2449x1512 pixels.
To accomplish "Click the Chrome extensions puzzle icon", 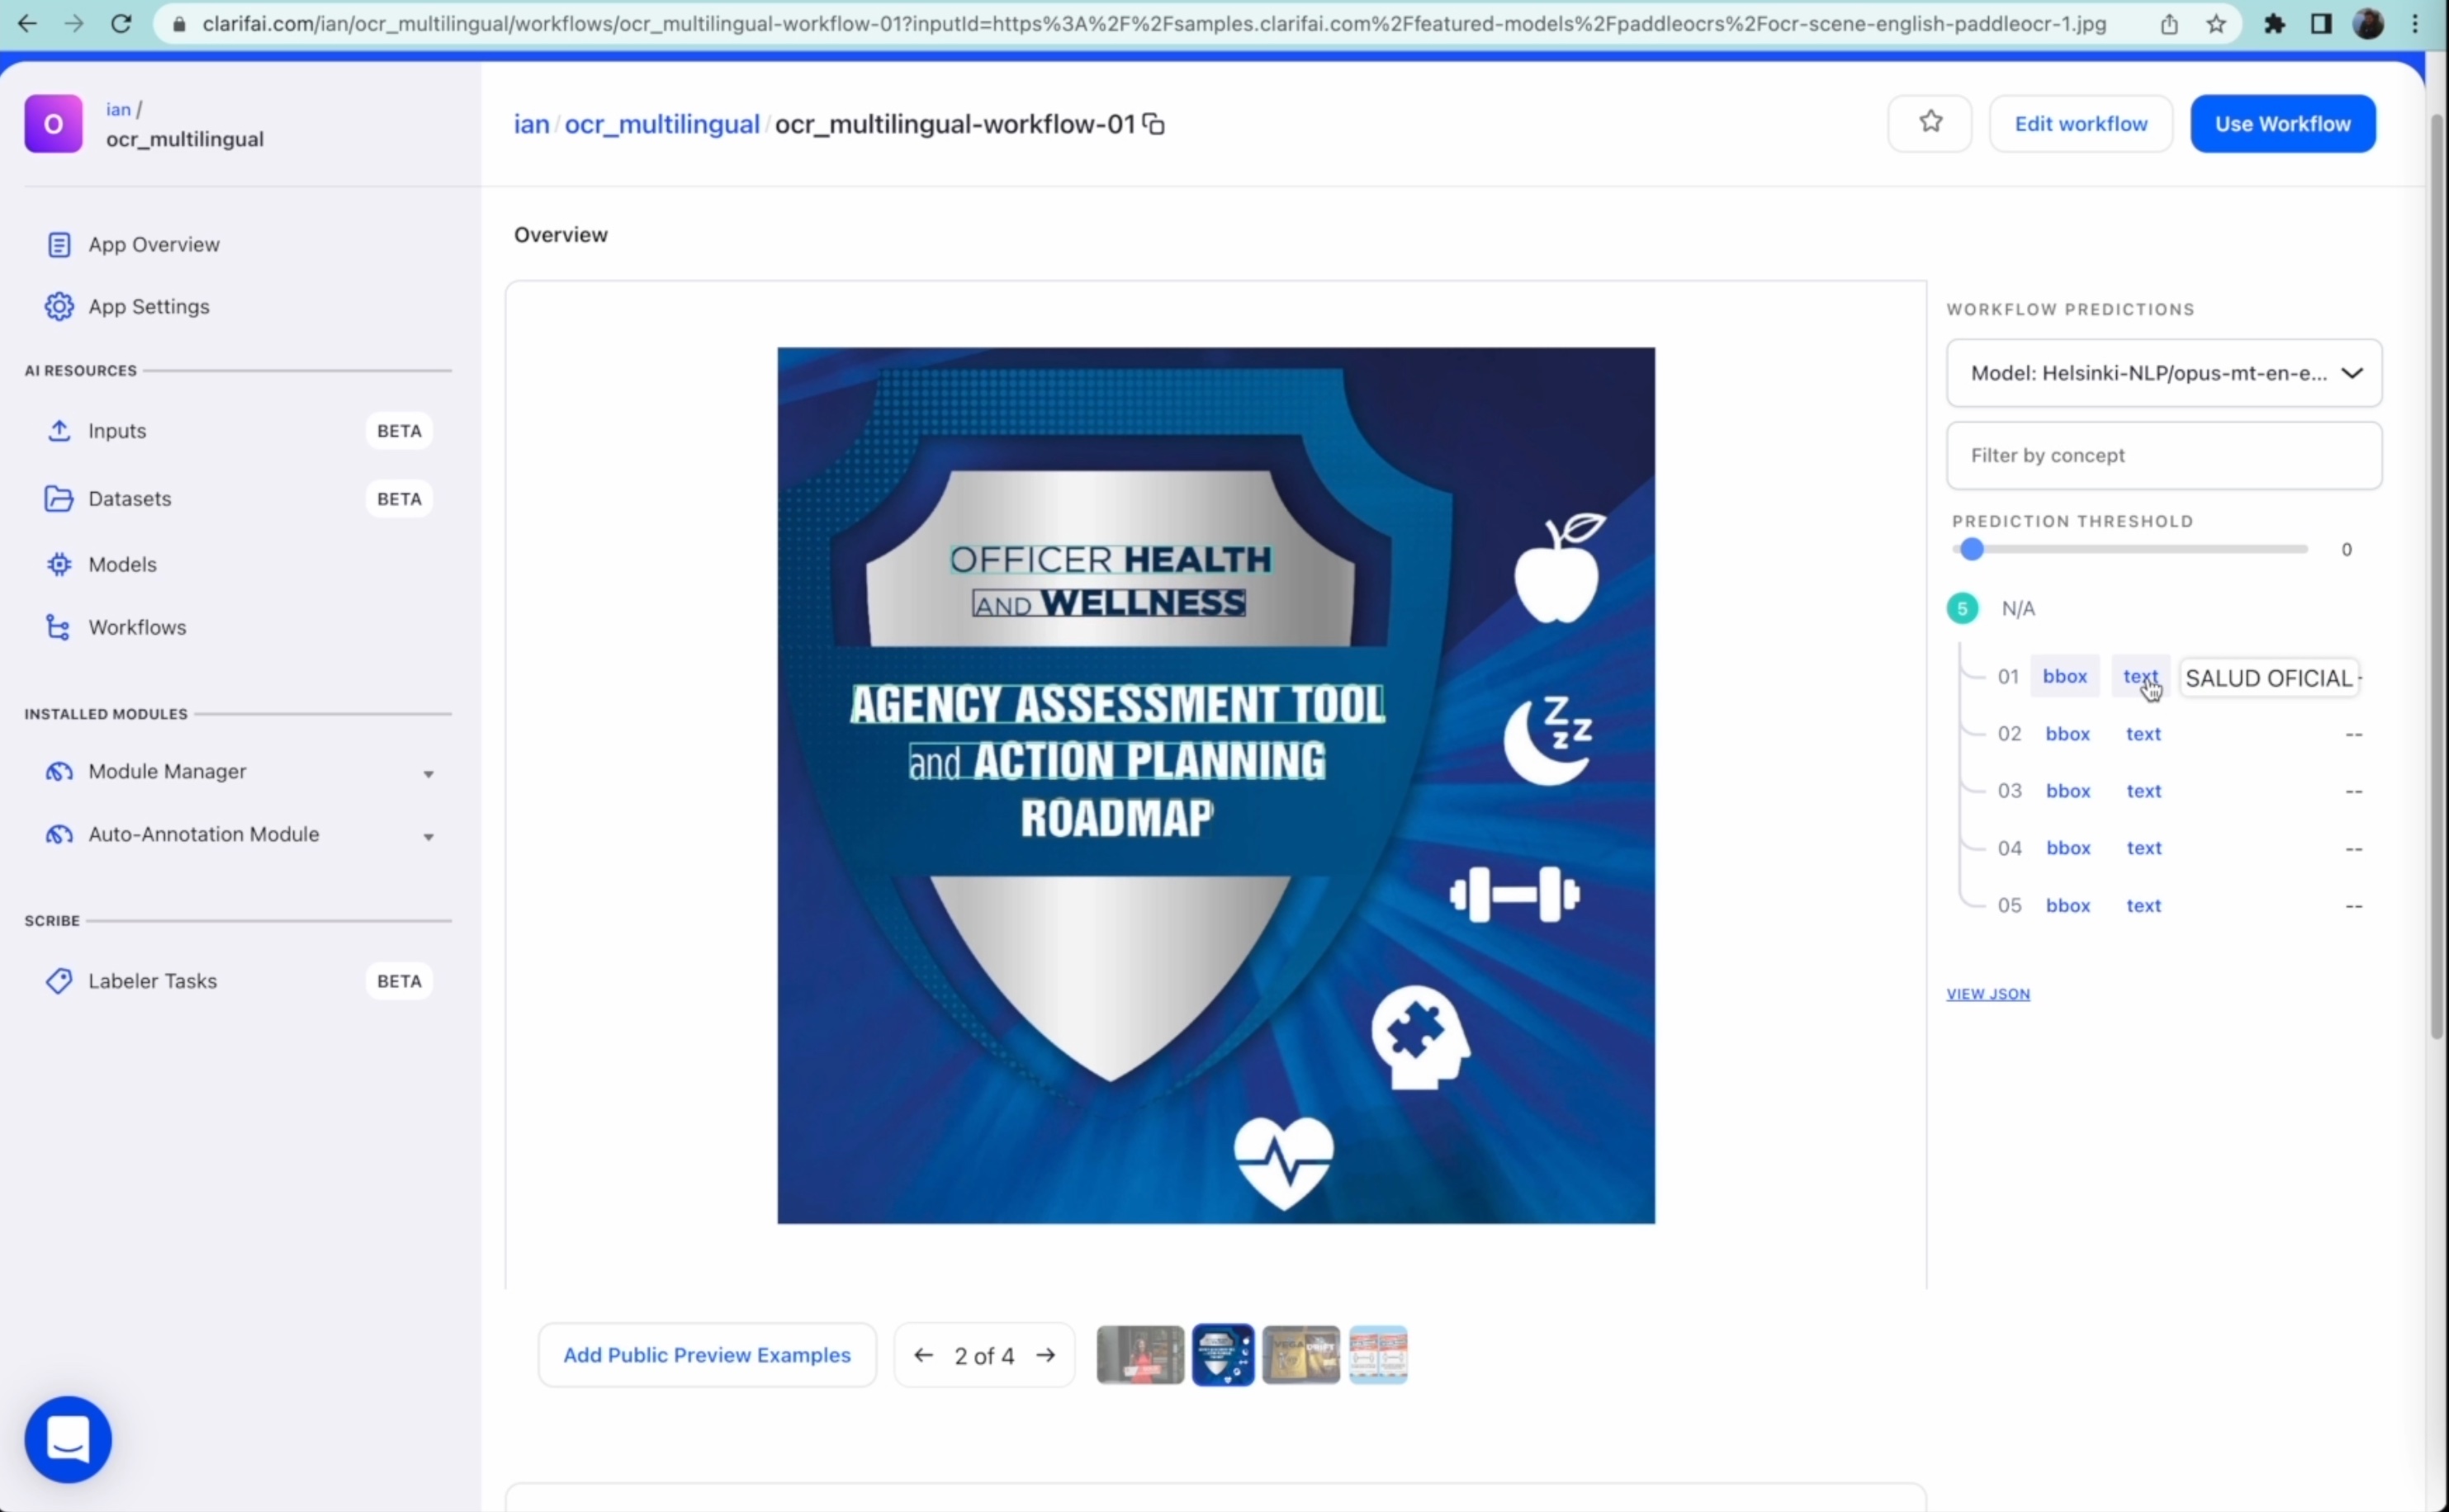I will coord(2274,24).
